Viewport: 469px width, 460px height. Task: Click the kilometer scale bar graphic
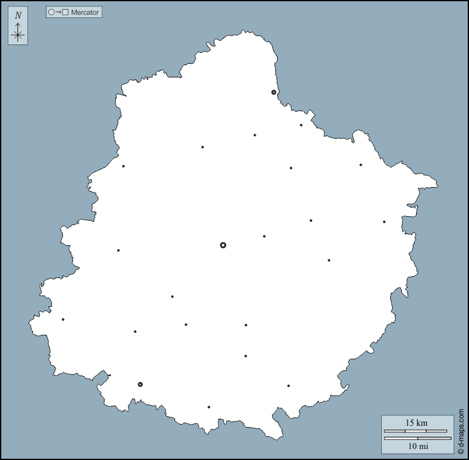[x=416, y=431]
